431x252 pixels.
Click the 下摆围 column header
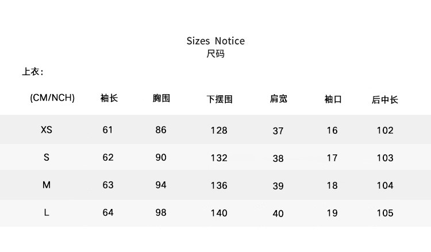pyautogui.click(x=220, y=99)
